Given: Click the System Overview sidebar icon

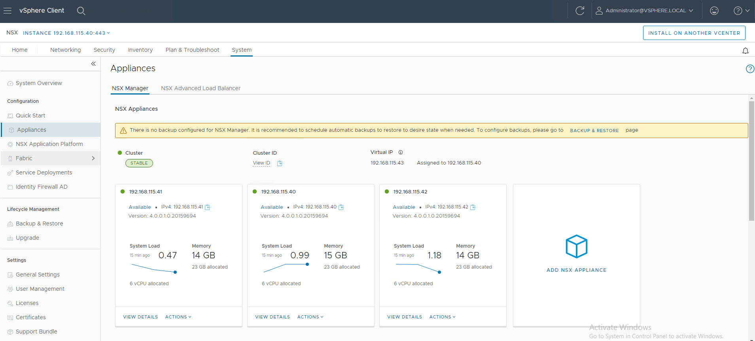Looking at the screenshot, I should 10,83.
